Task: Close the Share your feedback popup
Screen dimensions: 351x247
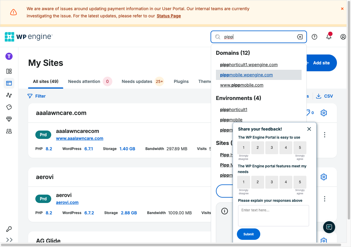Action: click(x=309, y=129)
